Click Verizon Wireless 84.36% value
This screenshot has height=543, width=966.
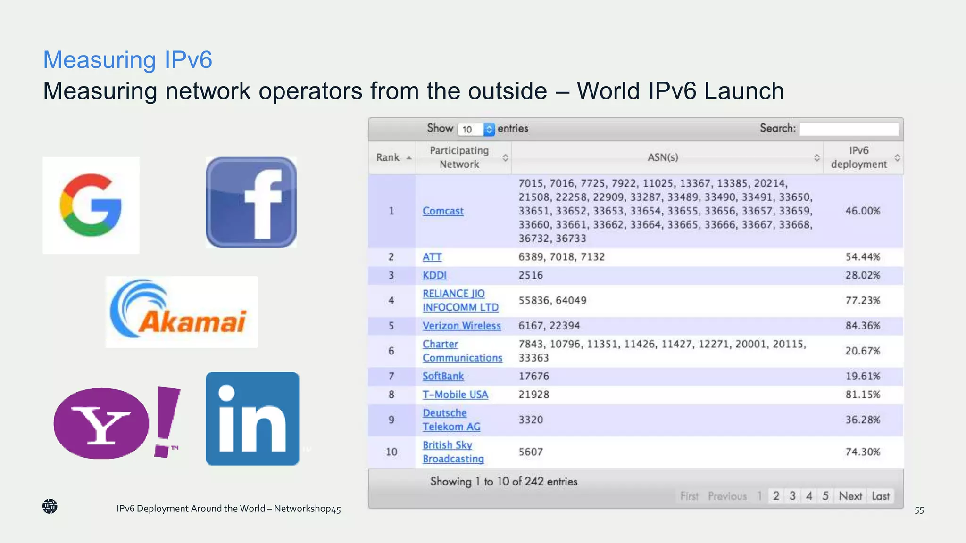point(863,326)
